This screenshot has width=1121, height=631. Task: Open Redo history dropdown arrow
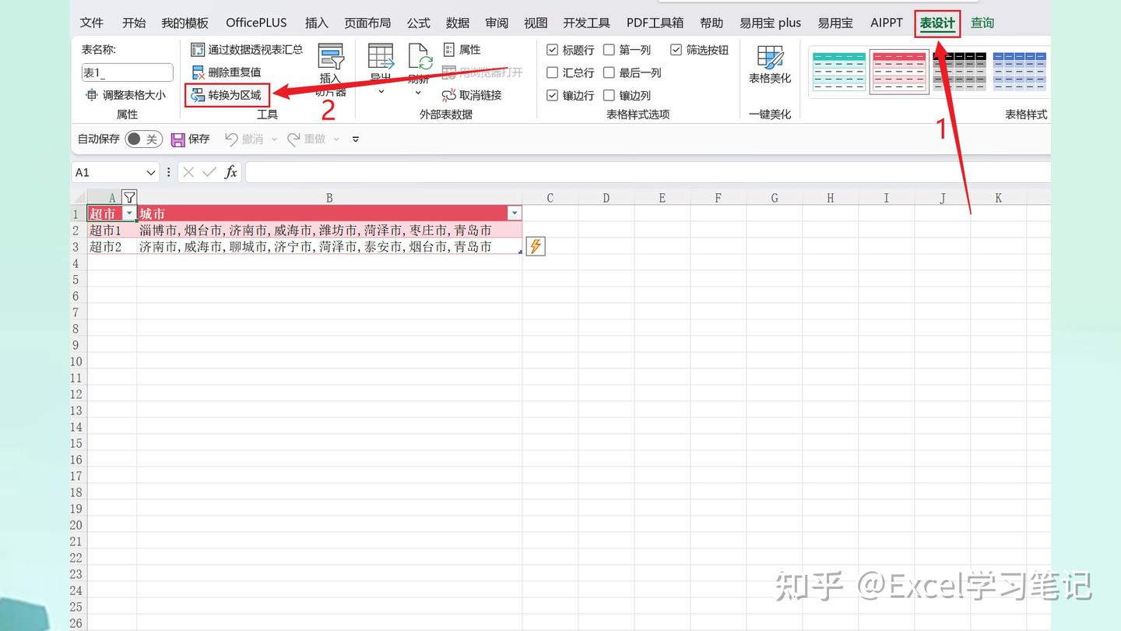pos(336,139)
